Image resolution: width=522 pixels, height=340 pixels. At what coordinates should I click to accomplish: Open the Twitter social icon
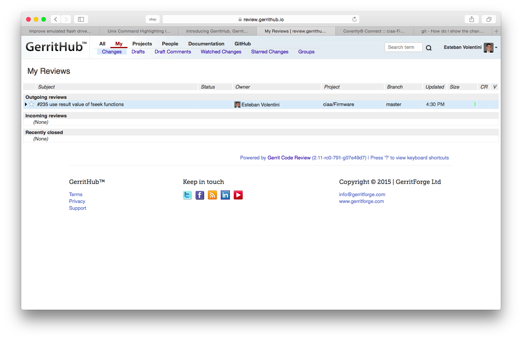click(x=187, y=195)
